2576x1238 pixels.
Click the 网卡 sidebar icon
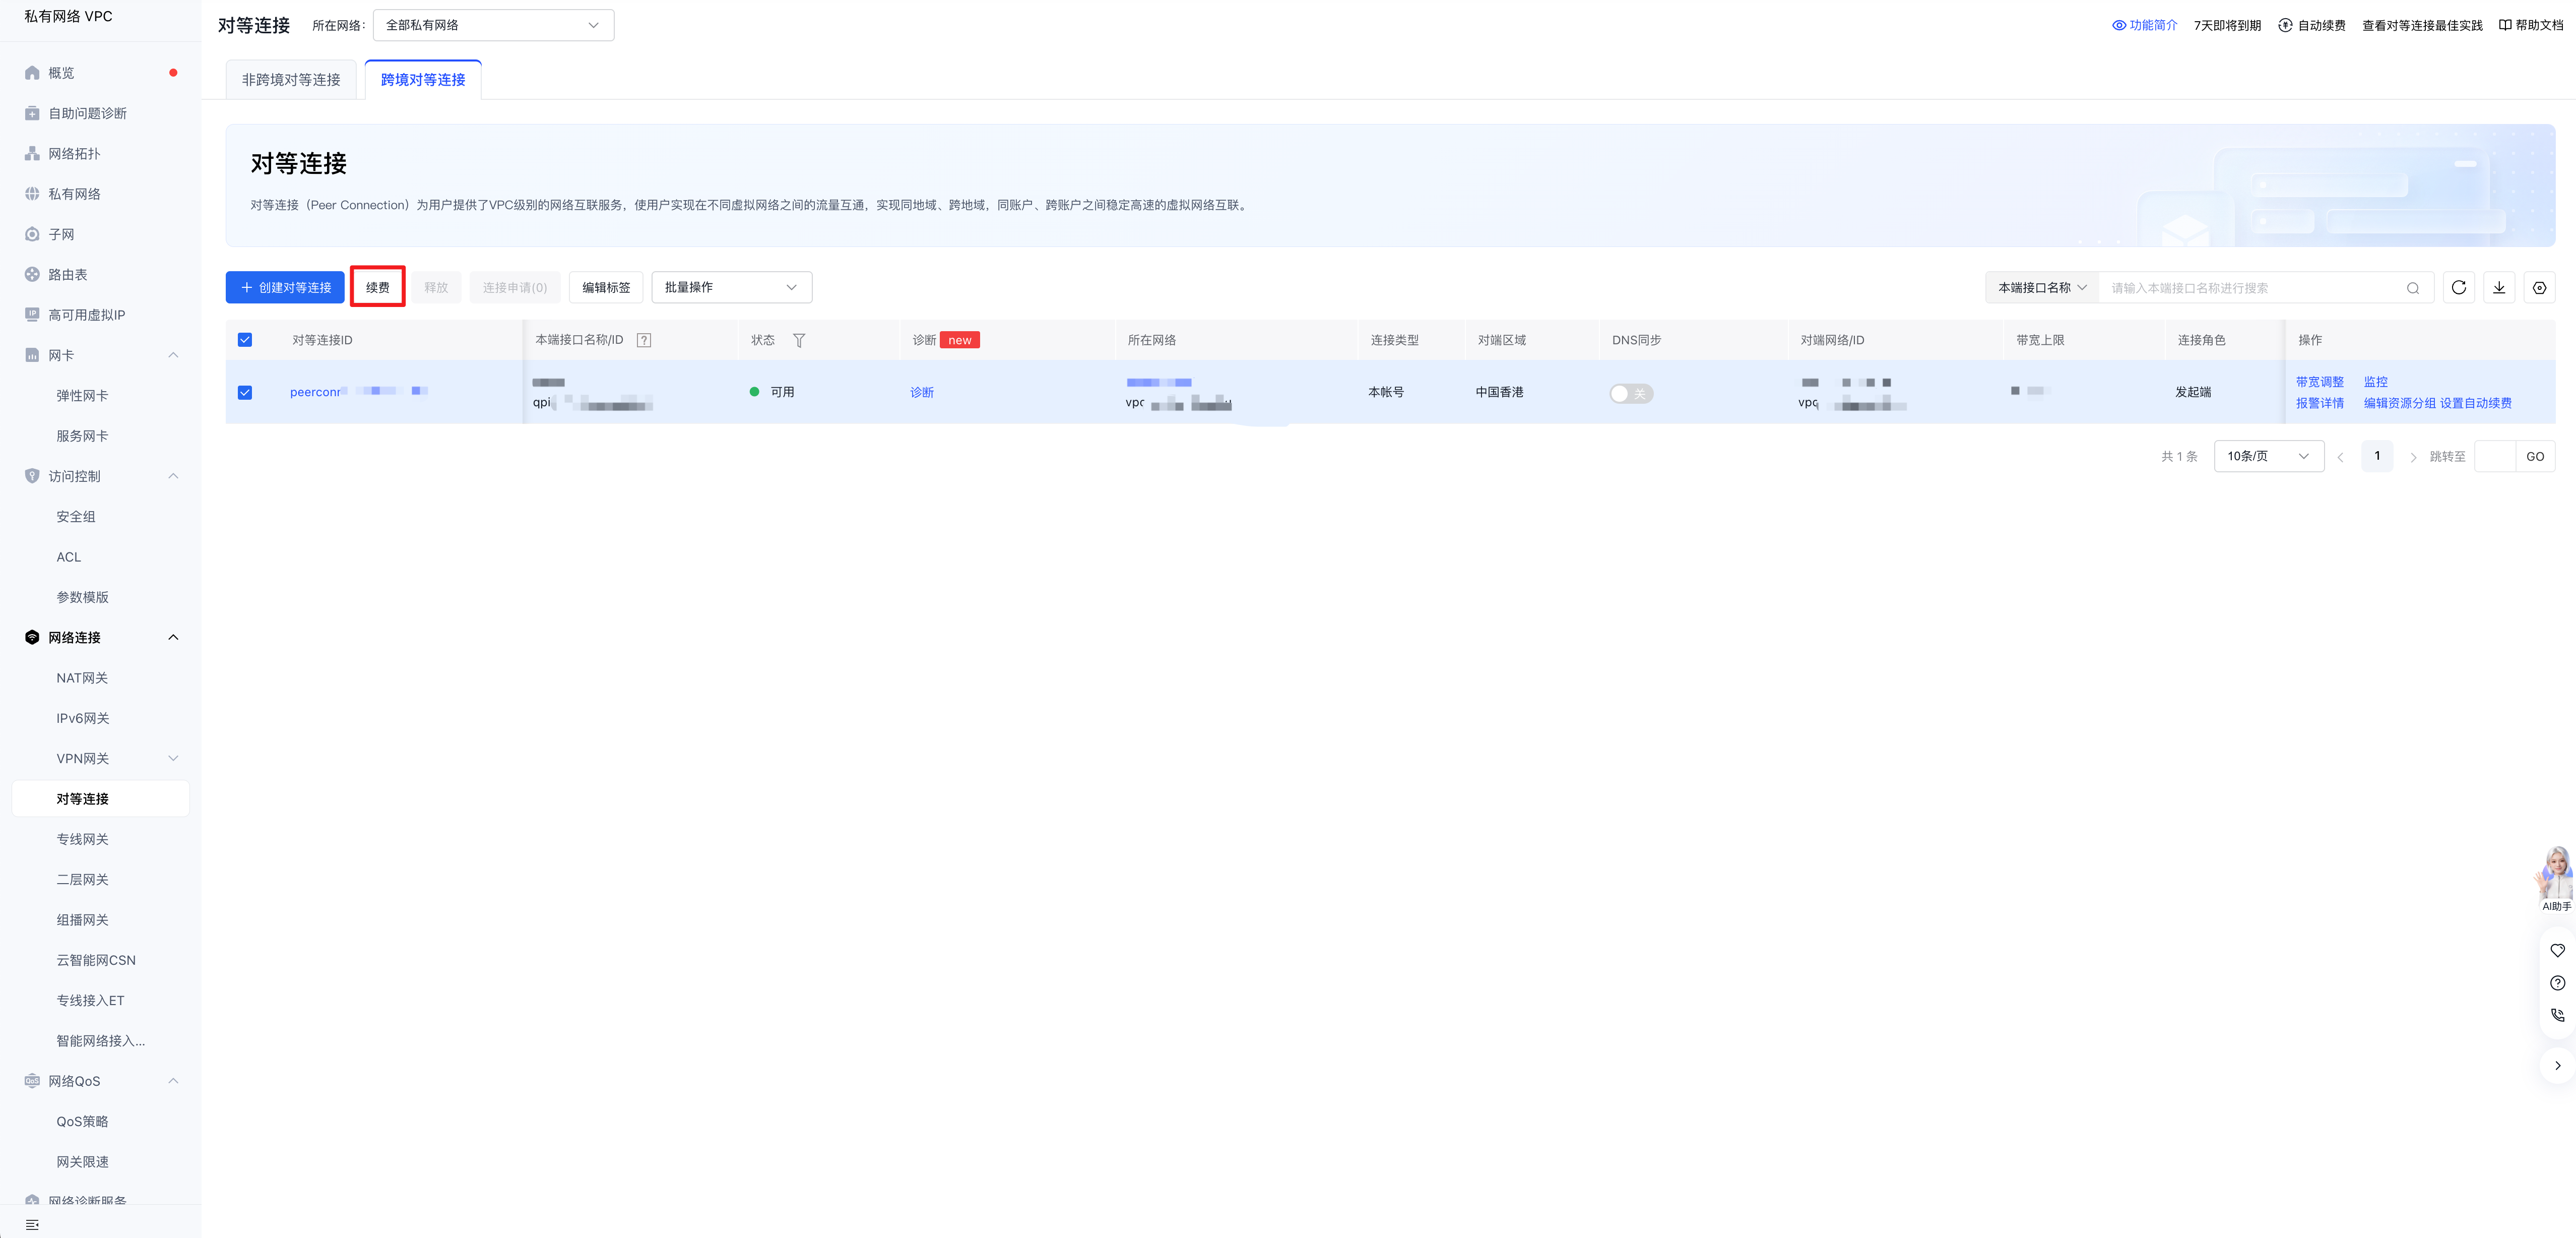[32, 355]
